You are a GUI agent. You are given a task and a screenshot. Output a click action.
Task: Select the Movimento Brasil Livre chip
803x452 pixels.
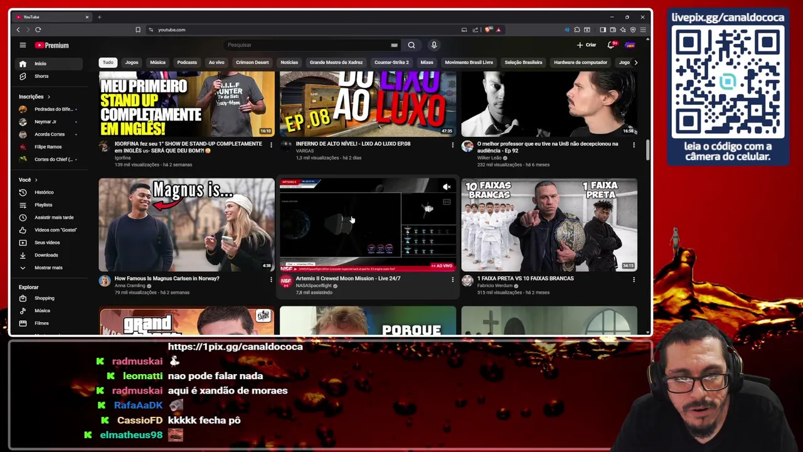(x=469, y=62)
